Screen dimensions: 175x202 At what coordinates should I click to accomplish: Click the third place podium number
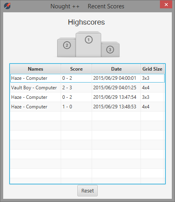(110, 50)
